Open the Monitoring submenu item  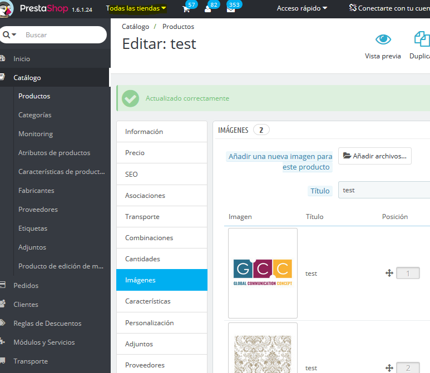pyautogui.click(x=36, y=134)
